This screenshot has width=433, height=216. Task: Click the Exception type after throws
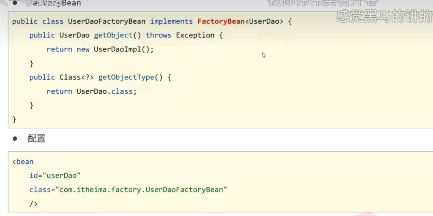(195, 35)
